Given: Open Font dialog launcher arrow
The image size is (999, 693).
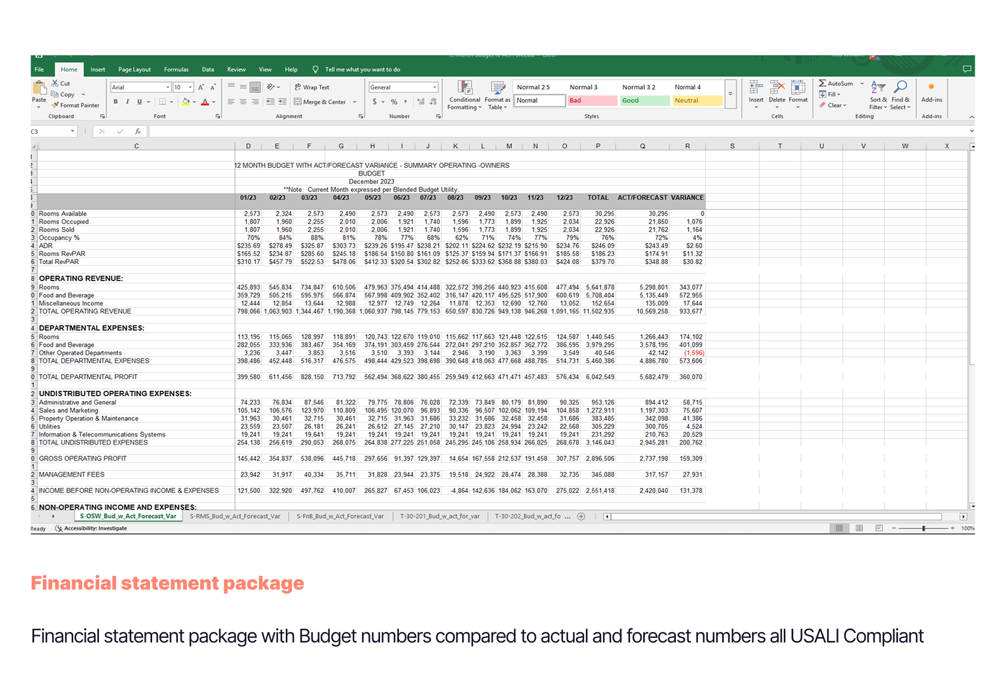Looking at the screenshot, I should tap(218, 116).
